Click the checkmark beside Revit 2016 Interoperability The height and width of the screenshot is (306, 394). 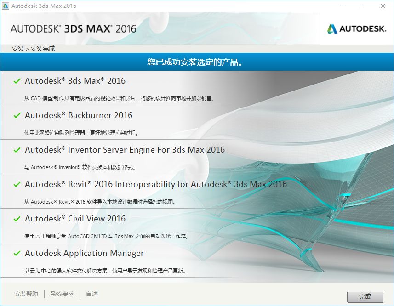point(17,185)
